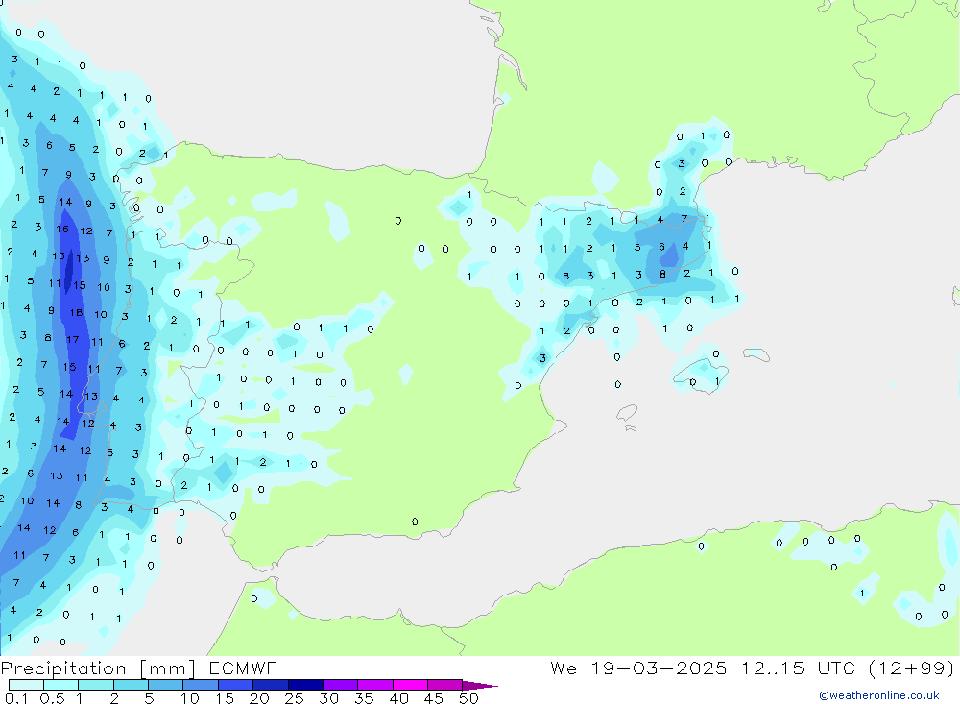Click the 'ECMWF' model label
Viewport: 960px width, 704px height.
tap(243, 668)
